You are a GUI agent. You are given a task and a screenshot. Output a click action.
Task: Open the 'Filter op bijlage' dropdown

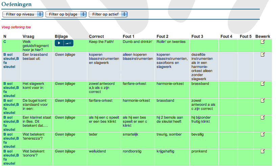point(66,14)
